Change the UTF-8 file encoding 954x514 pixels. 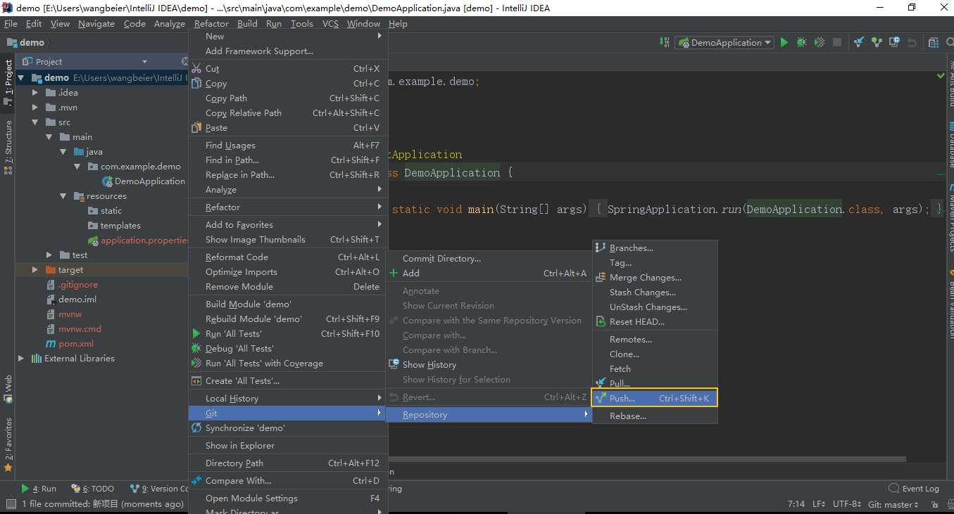click(847, 504)
